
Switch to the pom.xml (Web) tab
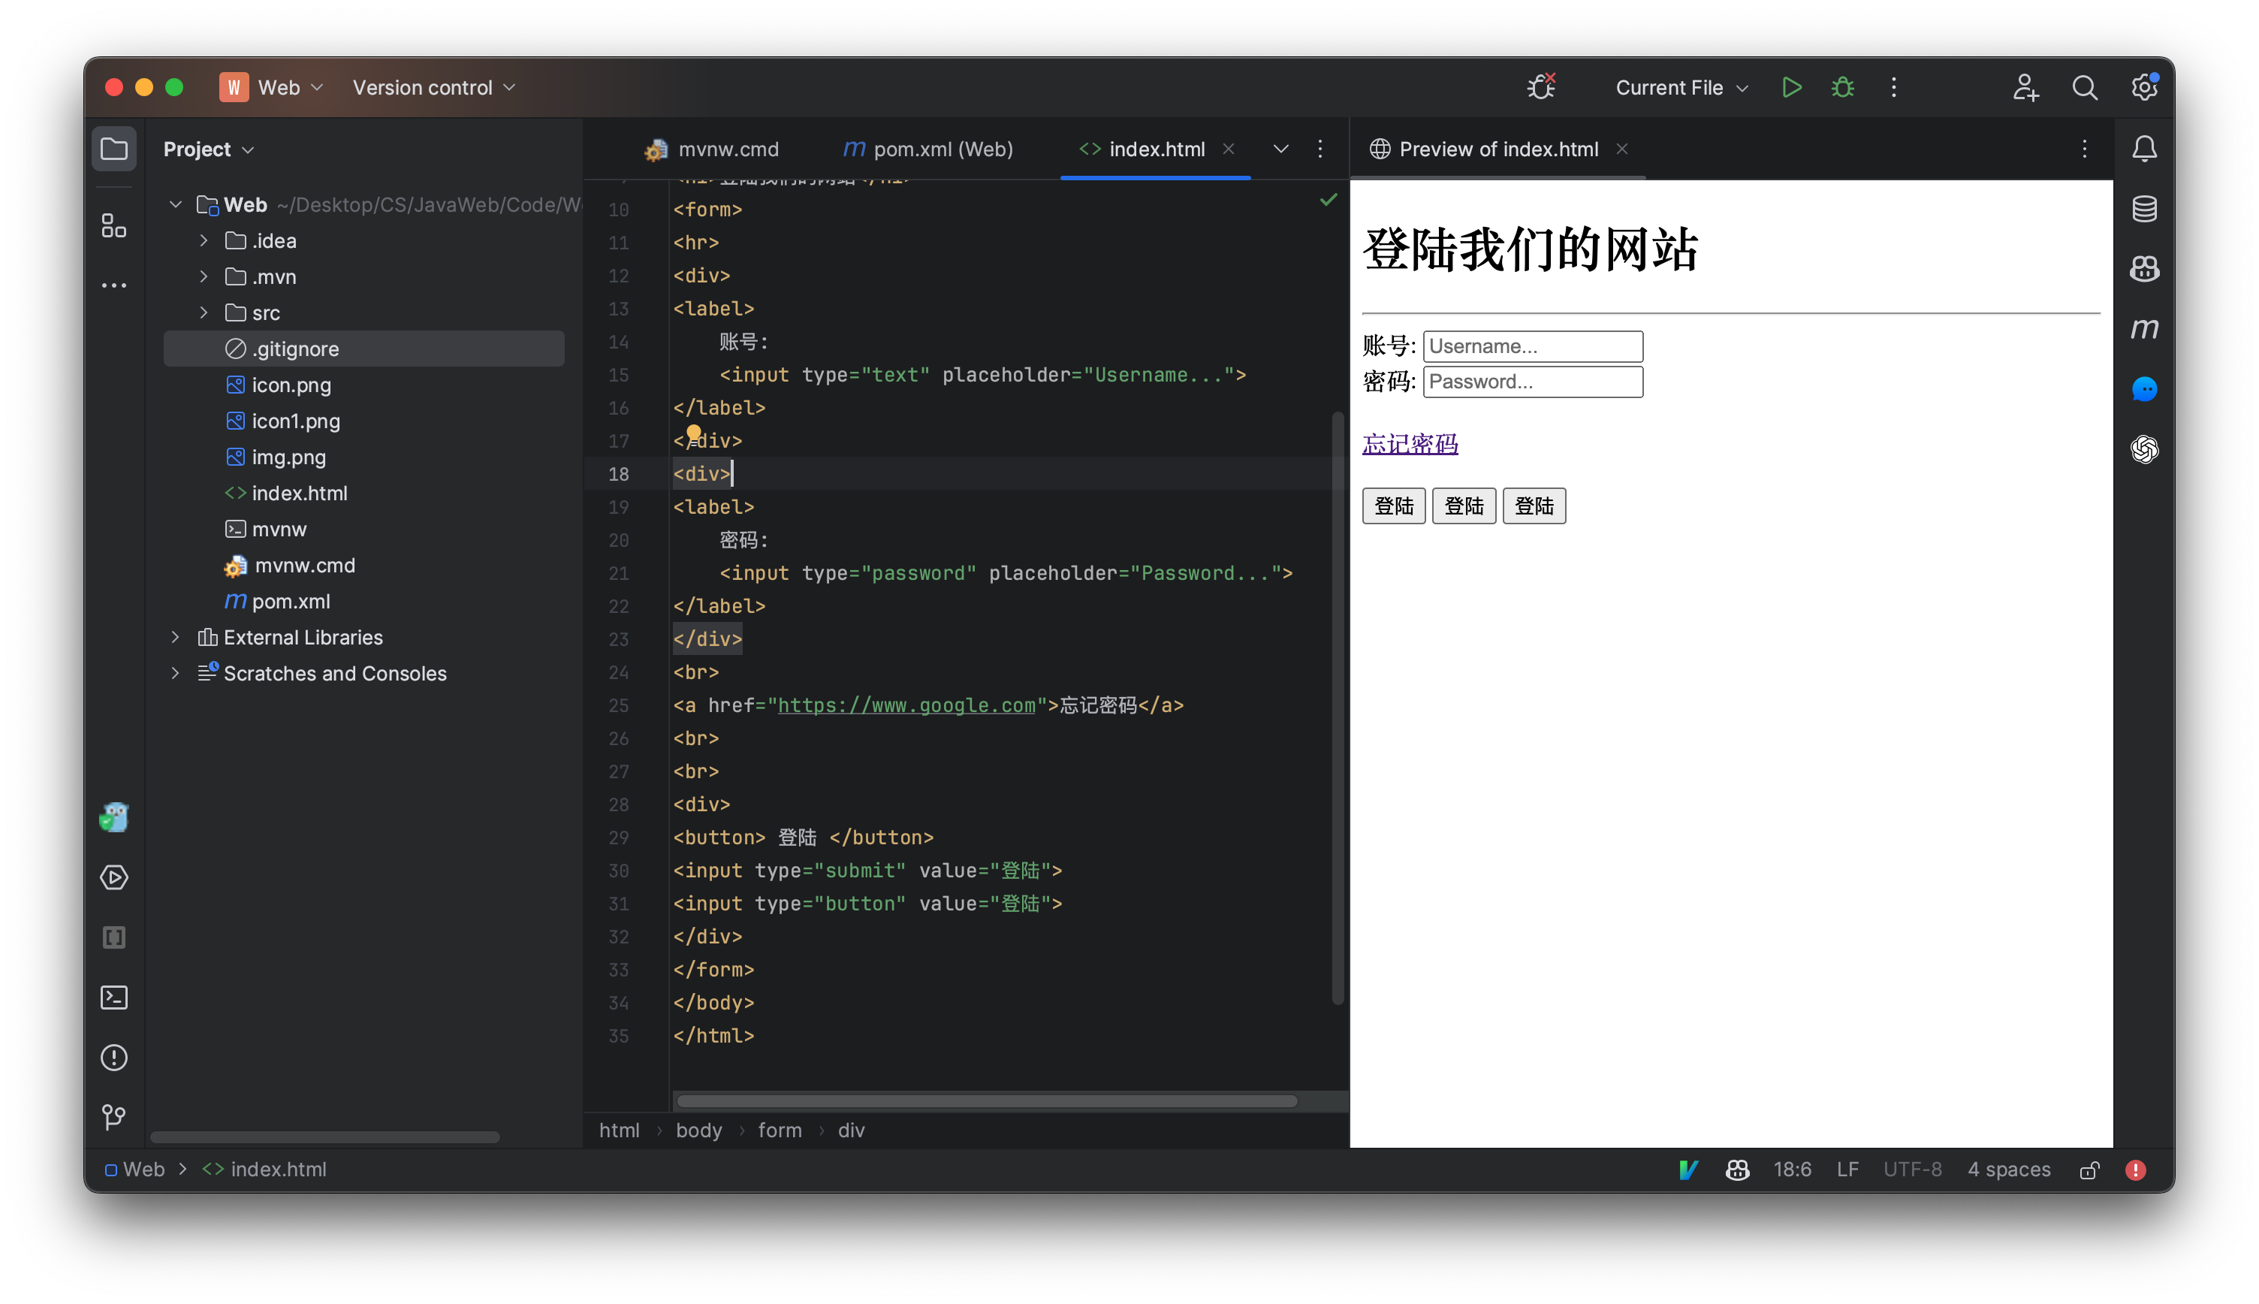(927, 149)
